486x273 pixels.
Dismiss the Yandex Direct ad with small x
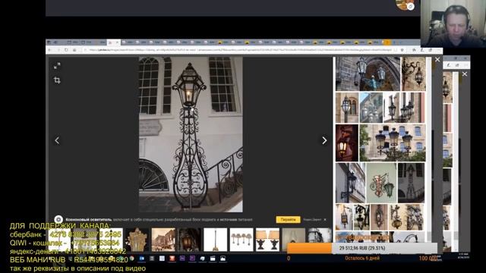(x=325, y=219)
